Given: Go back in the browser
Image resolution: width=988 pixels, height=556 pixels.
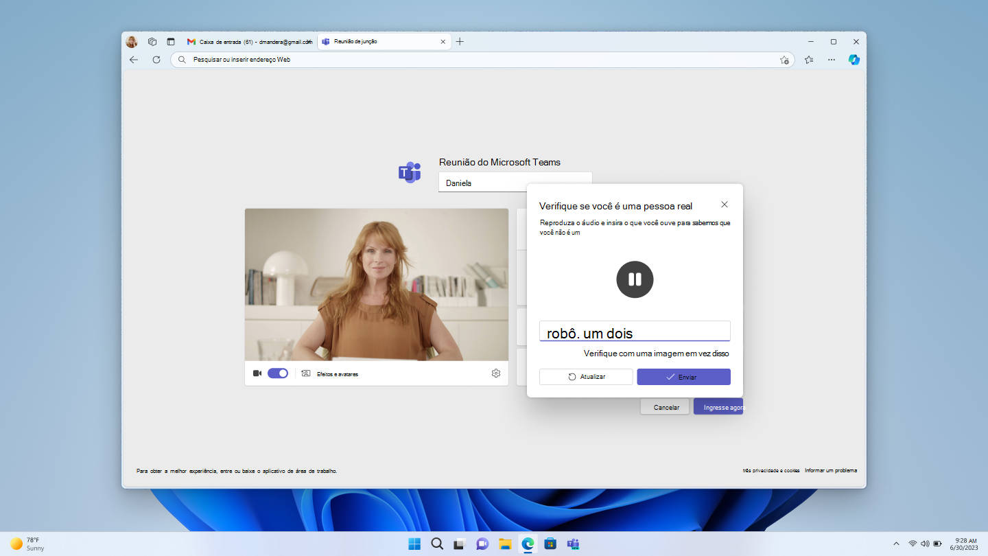Looking at the screenshot, I should [x=134, y=60].
